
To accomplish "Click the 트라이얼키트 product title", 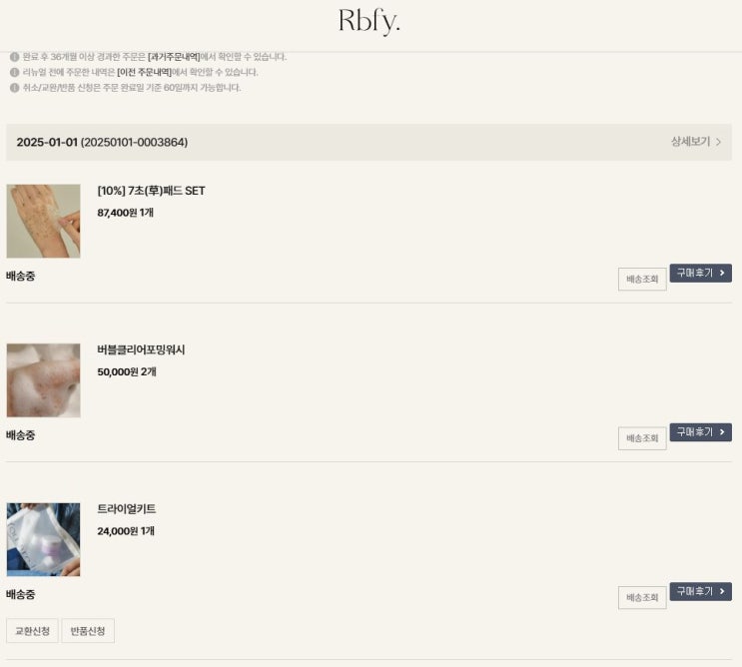I will click(127, 509).
